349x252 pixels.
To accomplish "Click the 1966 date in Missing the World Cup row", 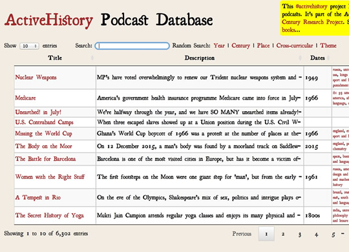I will coord(312,134).
